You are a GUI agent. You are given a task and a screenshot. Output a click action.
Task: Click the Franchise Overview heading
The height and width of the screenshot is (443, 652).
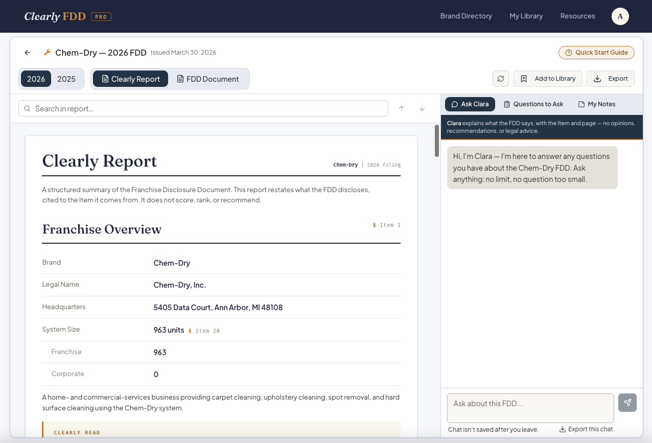coord(102,229)
